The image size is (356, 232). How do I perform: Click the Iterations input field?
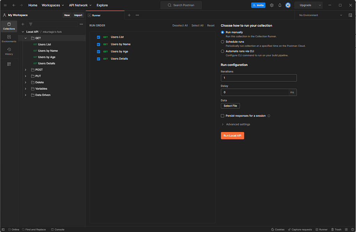pyautogui.click(x=259, y=78)
